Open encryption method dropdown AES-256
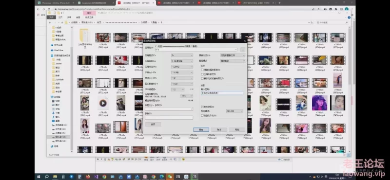 point(234,111)
